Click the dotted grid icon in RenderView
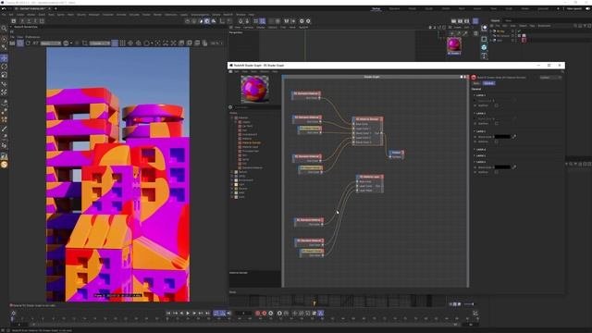 click(123, 43)
